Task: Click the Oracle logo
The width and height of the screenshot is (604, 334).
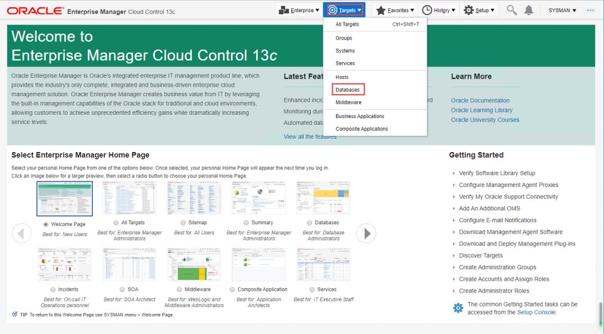Action: (x=35, y=11)
